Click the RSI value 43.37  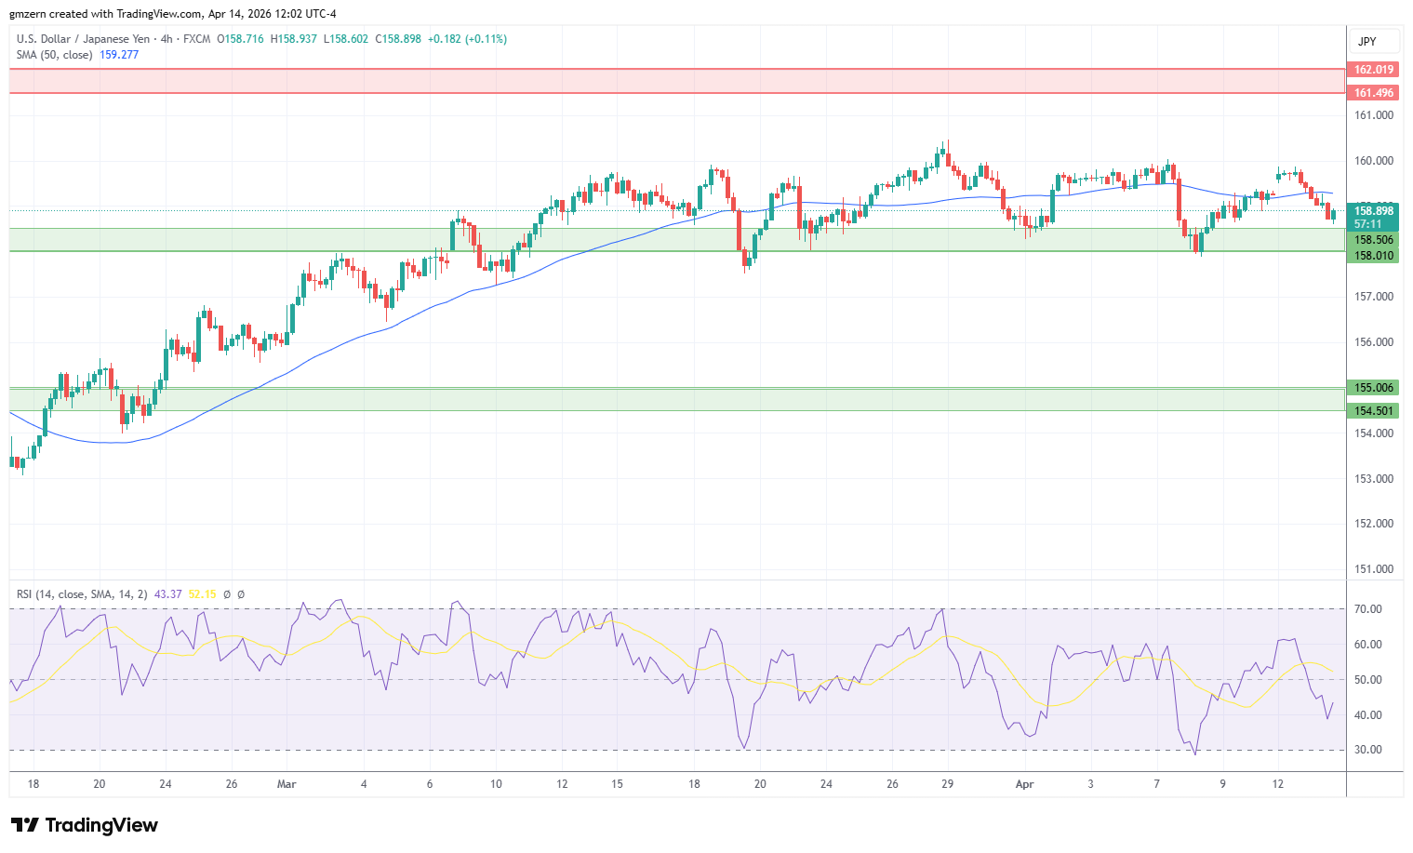[x=167, y=594]
